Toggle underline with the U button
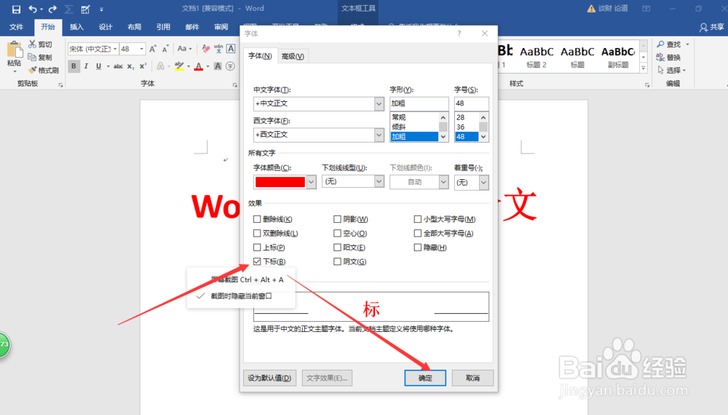Image resolution: width=728 pixels, height=415 pixels. [98, 66]
